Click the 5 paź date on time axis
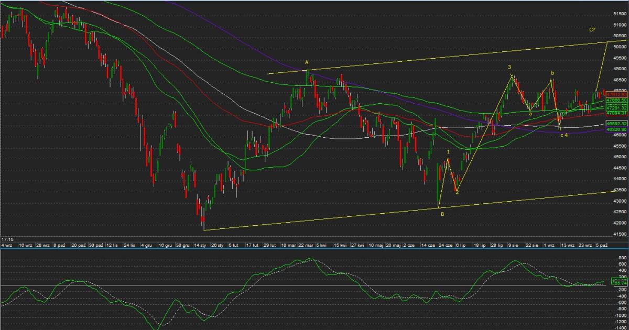629x330 pixels. point(600,245)
